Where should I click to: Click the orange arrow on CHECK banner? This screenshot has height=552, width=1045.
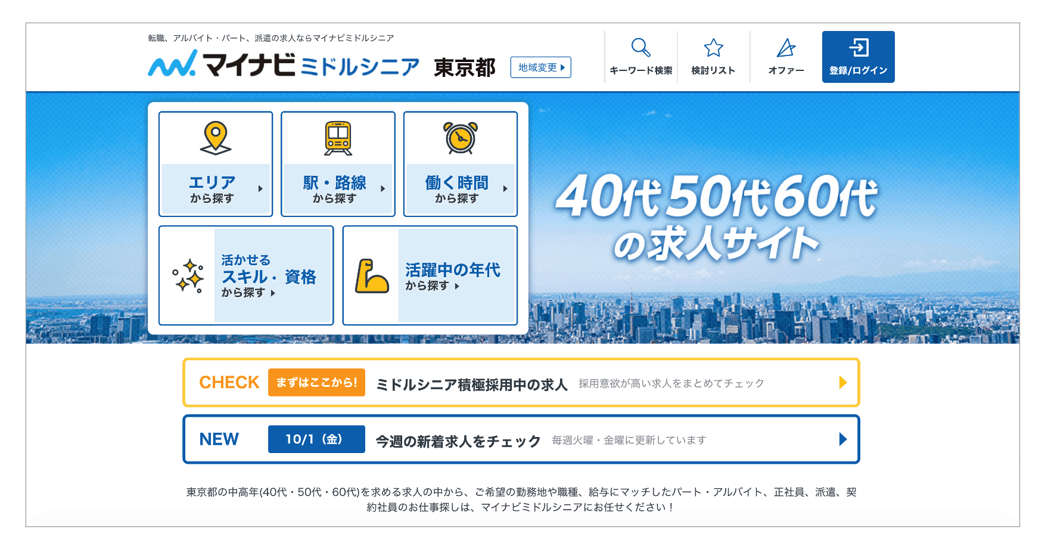pos(843,382)
